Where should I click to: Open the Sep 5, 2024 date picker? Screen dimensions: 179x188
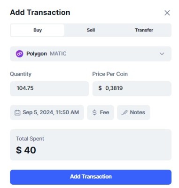coord(47,112)
